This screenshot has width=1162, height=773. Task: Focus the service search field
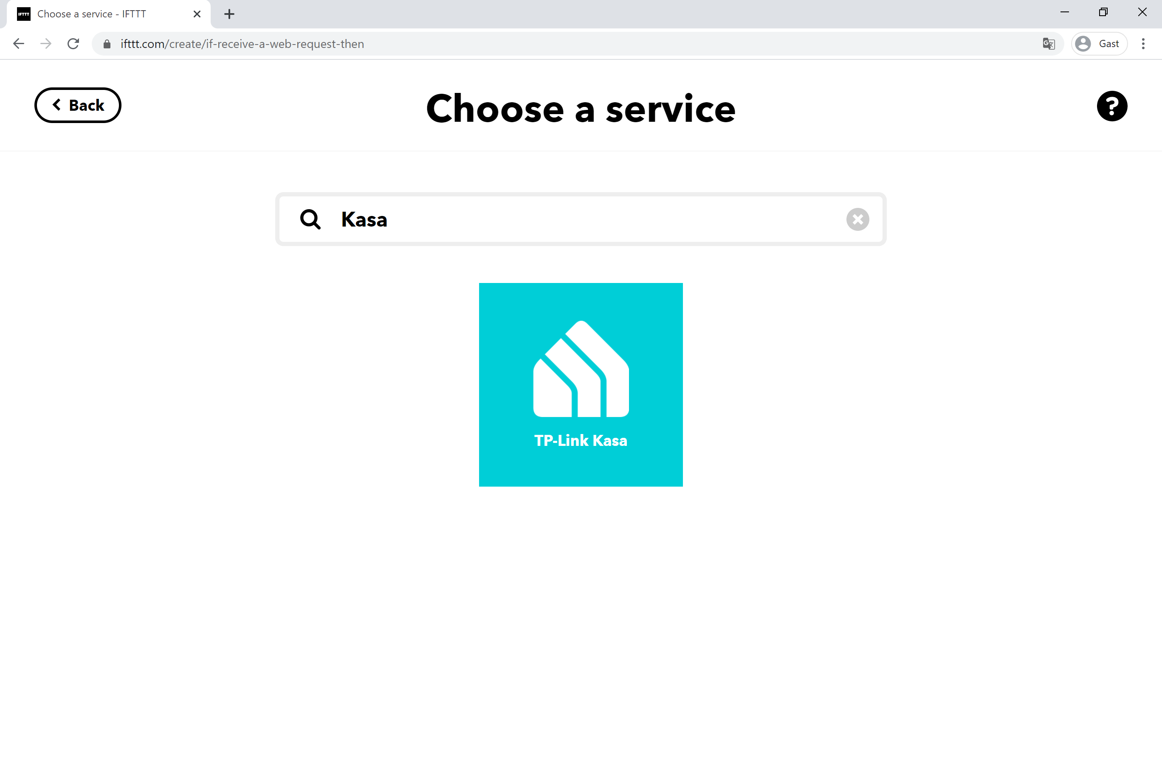582,219
